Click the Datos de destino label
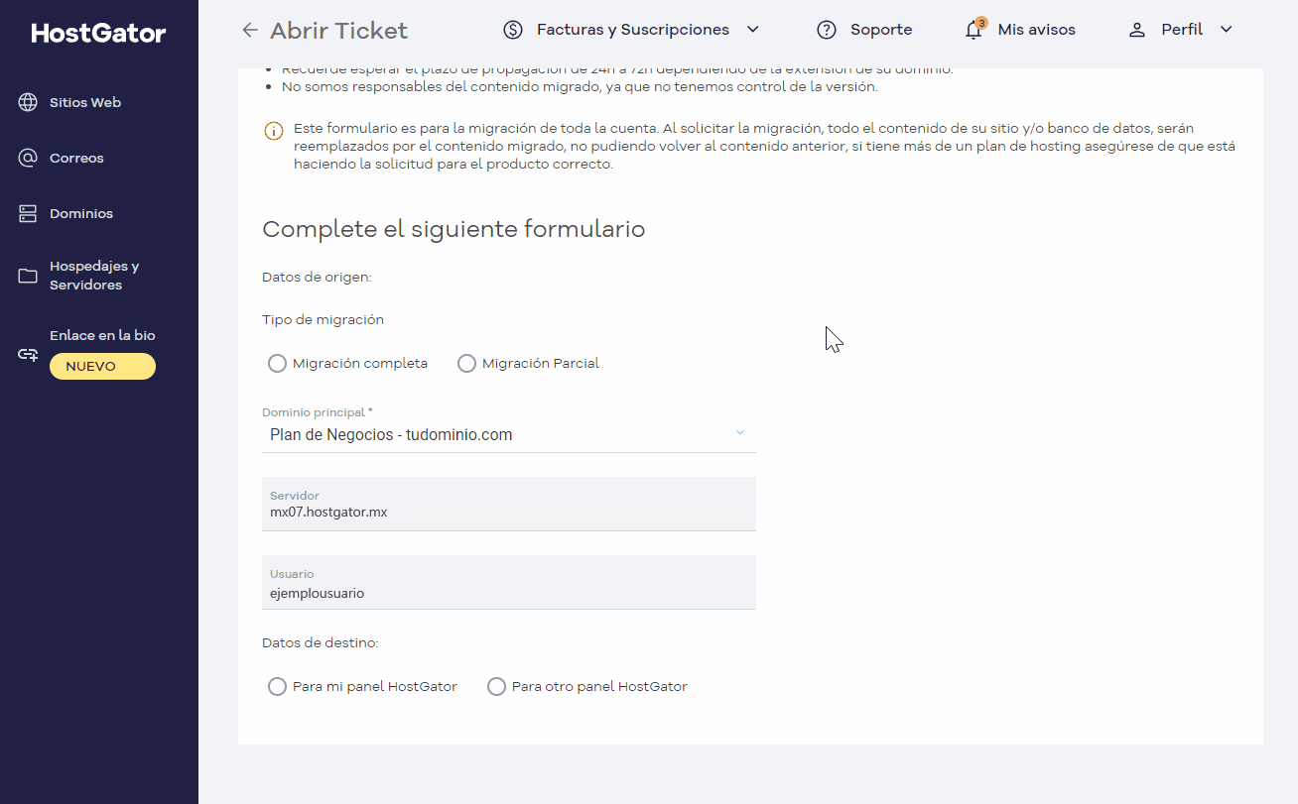Viewport: 1298px width, 804px height. [x=321, y=643]
